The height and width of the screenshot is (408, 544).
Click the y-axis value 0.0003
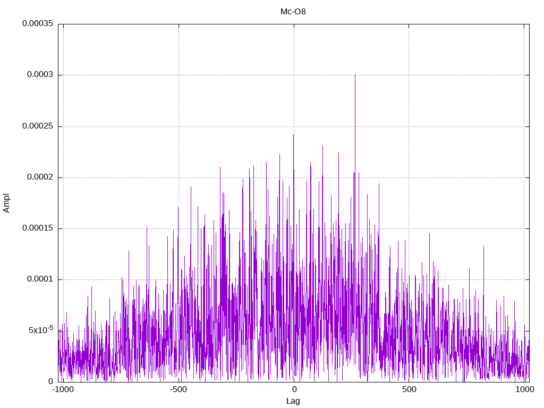tap(40, 74)
